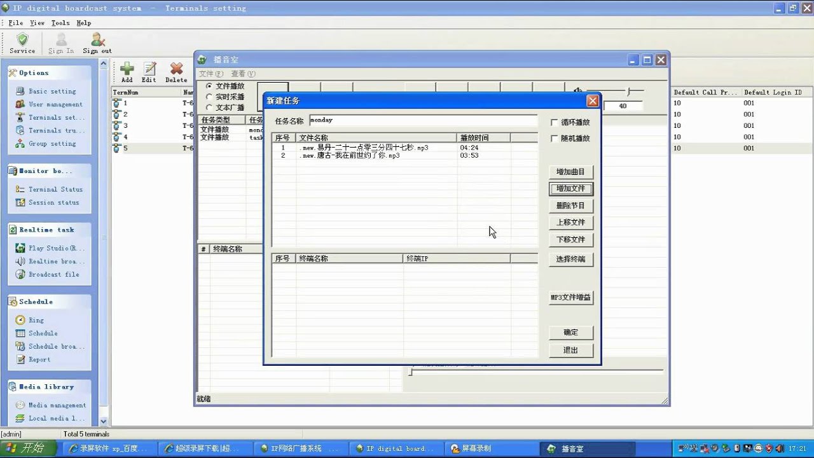
Task: Confirm with the 确定 button
Action: point(571,333)
